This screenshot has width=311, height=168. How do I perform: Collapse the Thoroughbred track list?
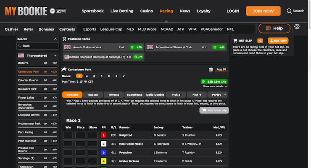(55, 56)
